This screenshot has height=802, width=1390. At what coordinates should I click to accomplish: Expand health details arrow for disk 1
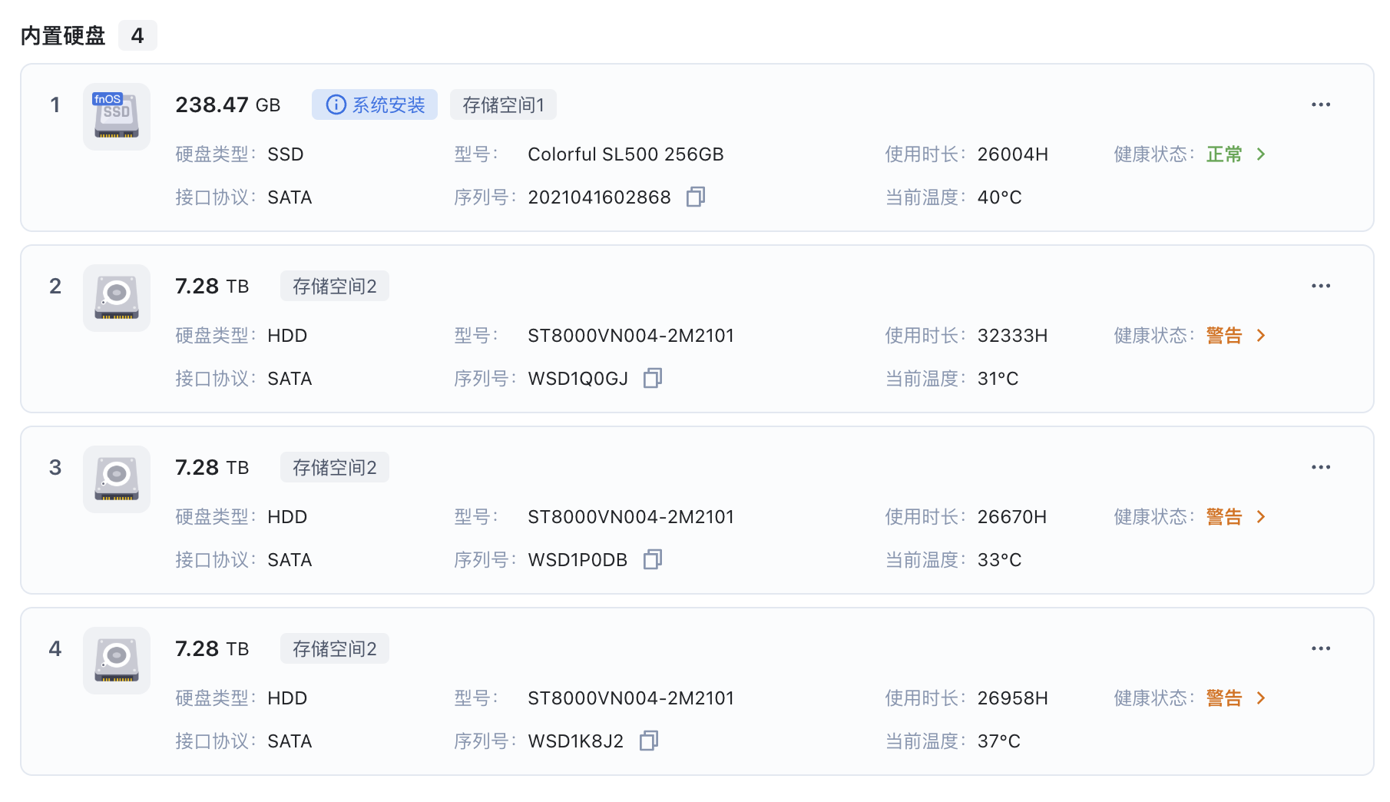(1261, 154)
